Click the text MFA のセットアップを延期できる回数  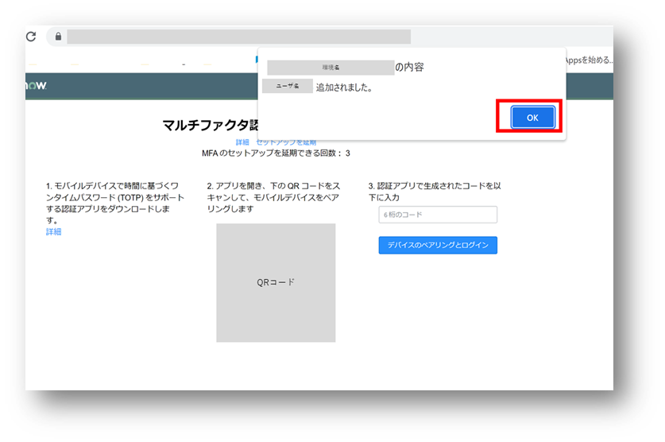coord(276,153)
